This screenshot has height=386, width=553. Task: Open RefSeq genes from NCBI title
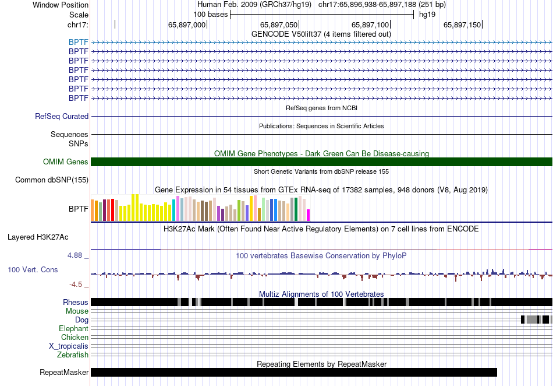pyautogui.click(x=322, y=108)
